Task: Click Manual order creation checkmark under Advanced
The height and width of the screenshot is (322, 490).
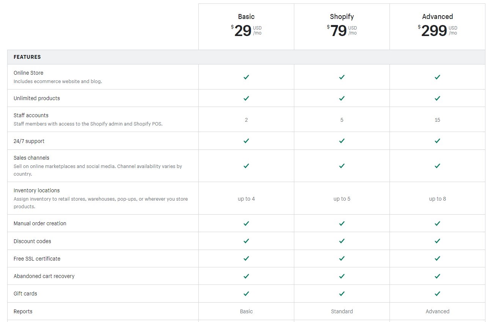Action: tap(437, 223)
